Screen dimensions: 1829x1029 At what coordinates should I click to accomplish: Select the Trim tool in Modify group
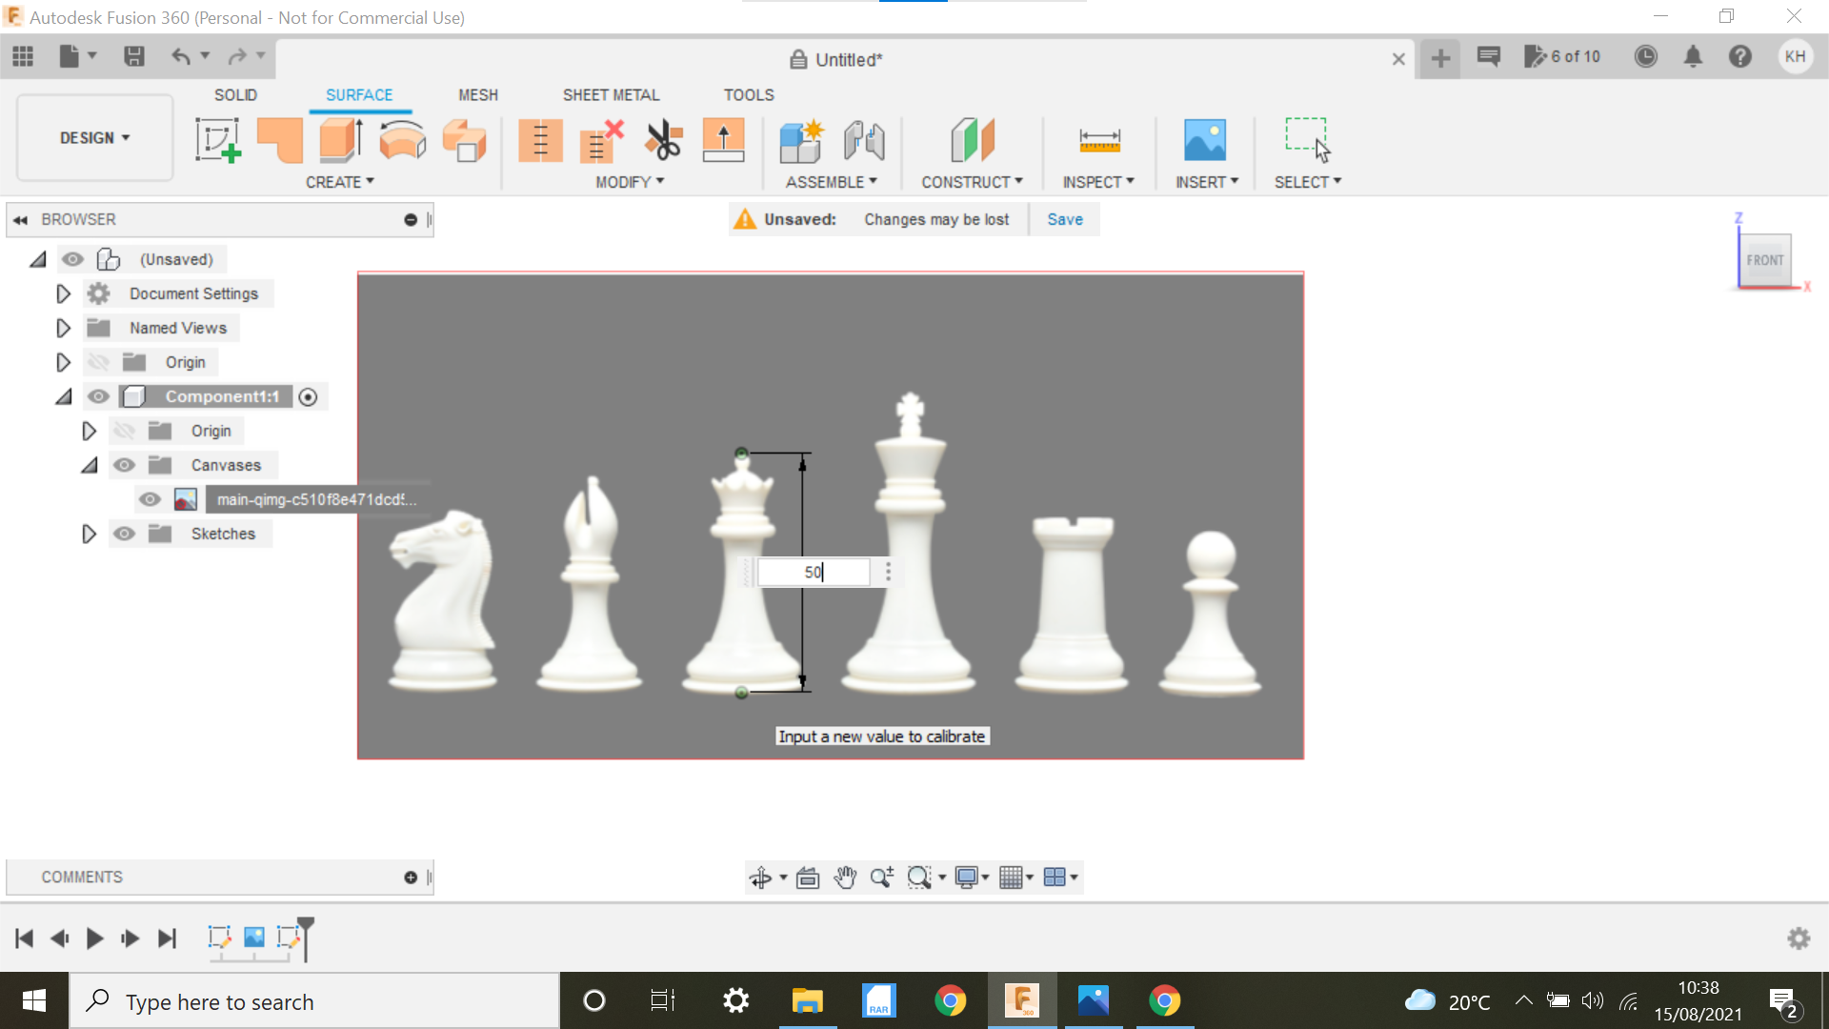click(x=664, y=140)
